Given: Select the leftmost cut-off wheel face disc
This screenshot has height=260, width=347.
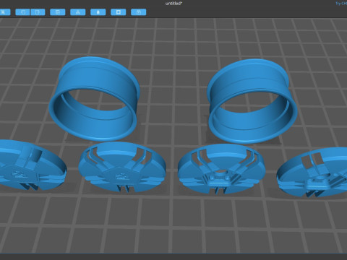Looking at the screenshot, I should 31,165.
